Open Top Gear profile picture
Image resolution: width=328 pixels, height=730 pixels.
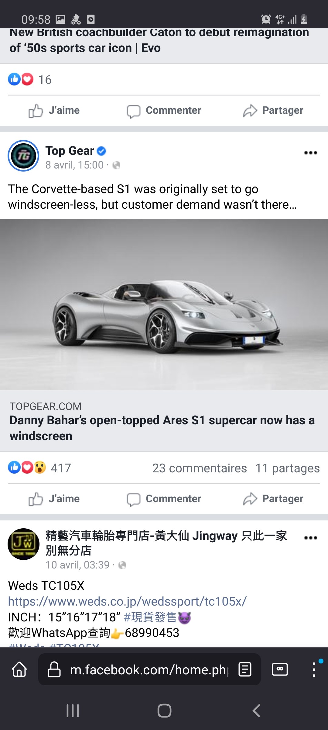pos(23,156)
